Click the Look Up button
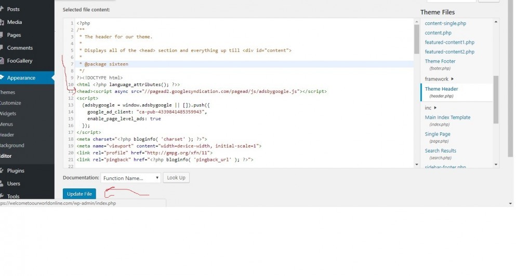Screen dimensions: 516x276 (176, 178)
